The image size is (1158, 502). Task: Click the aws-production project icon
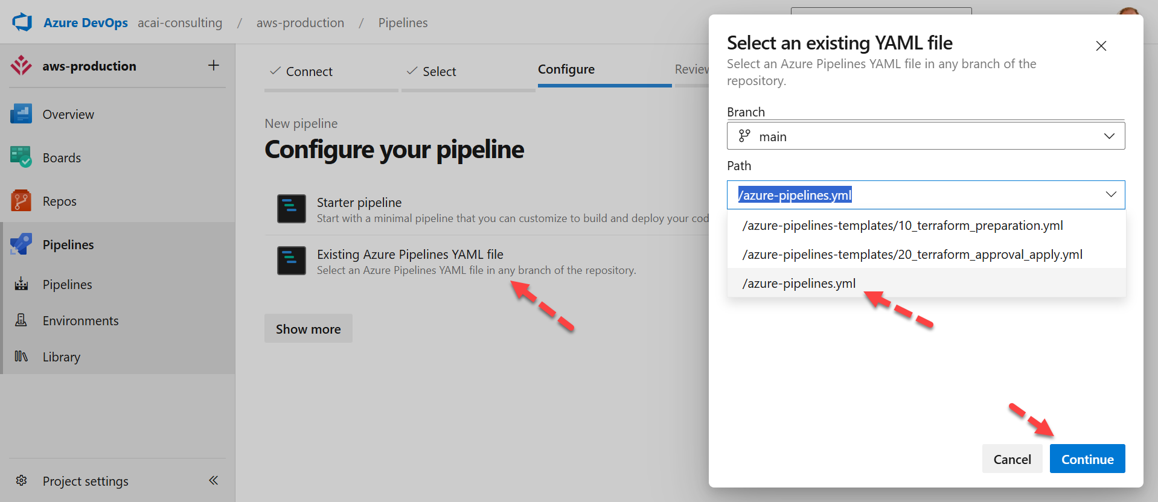tap(21, 66)
